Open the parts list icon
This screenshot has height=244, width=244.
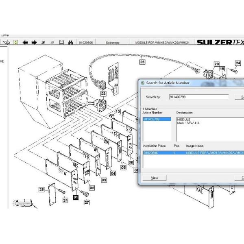61,42
